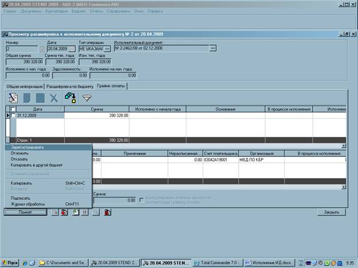Click the new row icon in grid toolbar
358x268 pixels.
pyautogui.click(x=12, y=98)
